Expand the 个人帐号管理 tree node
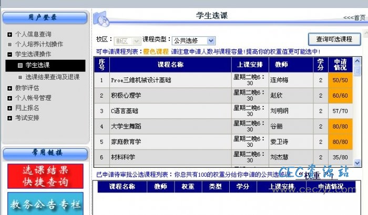The height and width of the screenshot is (215, 368). [9, 98]
